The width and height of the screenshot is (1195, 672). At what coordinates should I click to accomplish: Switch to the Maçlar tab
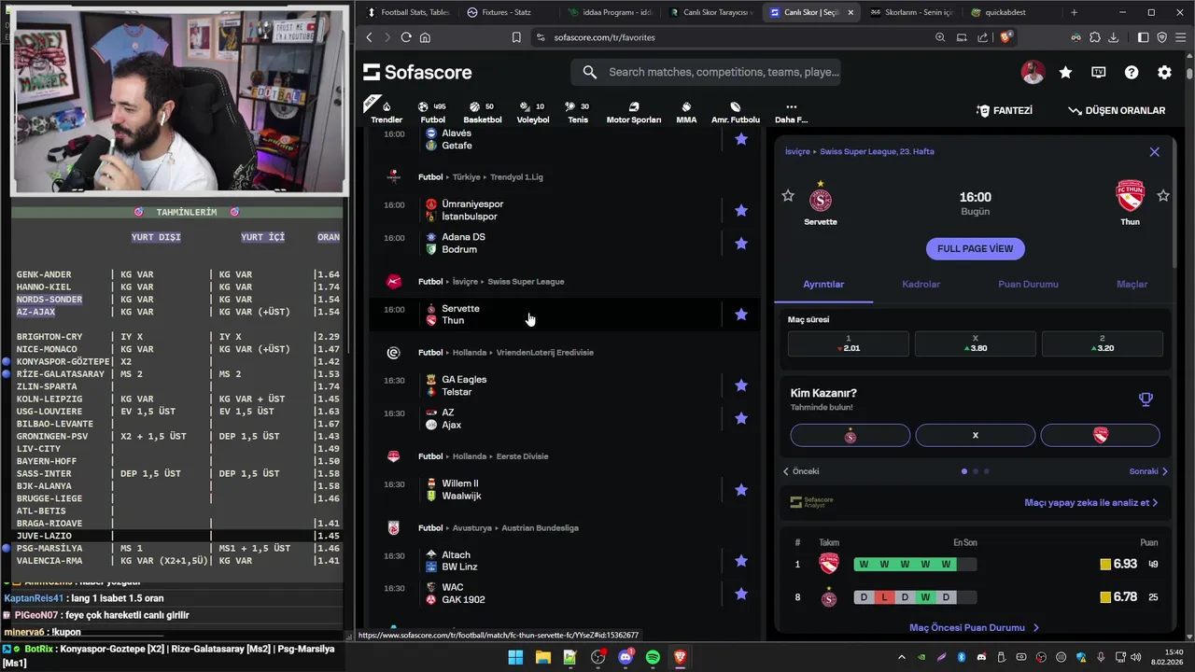(x=1132, y=284)
